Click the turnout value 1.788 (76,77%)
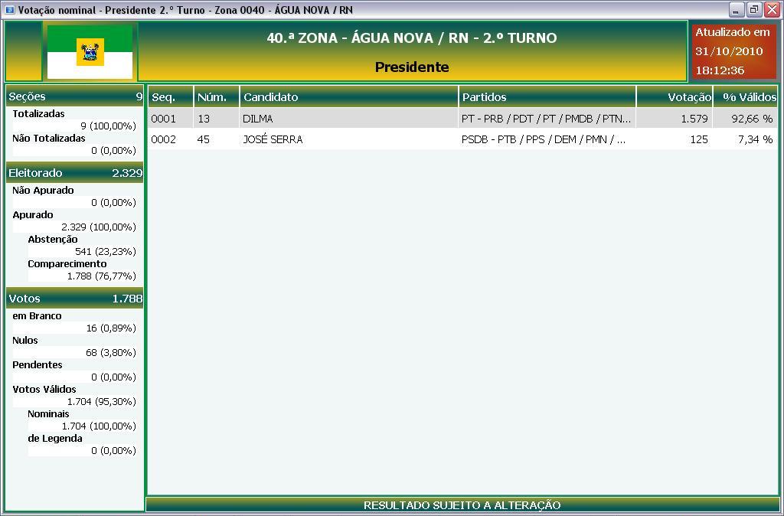Image resolution: width=784 pixels, height=516 pixels. [102, 276]
